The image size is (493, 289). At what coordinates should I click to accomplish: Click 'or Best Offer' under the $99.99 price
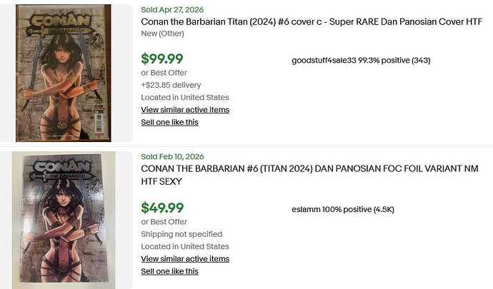(164, 73)
